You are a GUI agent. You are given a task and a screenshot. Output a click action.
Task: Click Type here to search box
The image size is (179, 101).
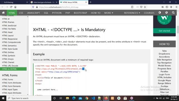(x=29, y=98)
